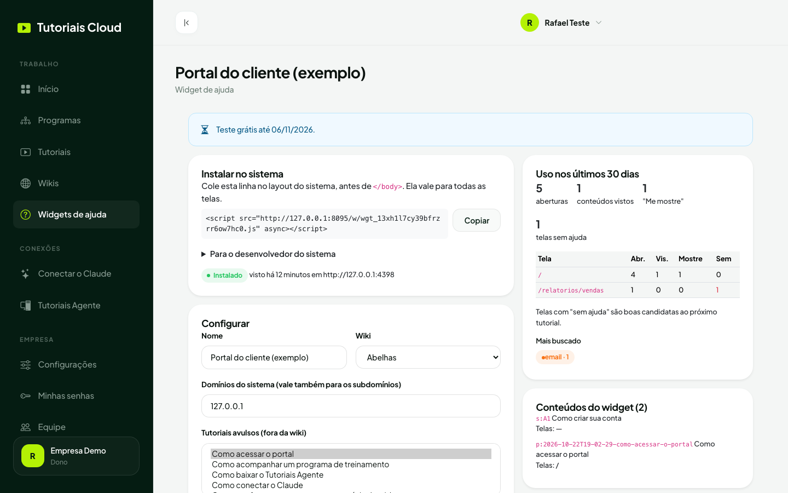Image resolution: width=788 pixels, height=493 pixels.
Task: Click the Widgets de ajuda question icon
Action: pos(26,215)
